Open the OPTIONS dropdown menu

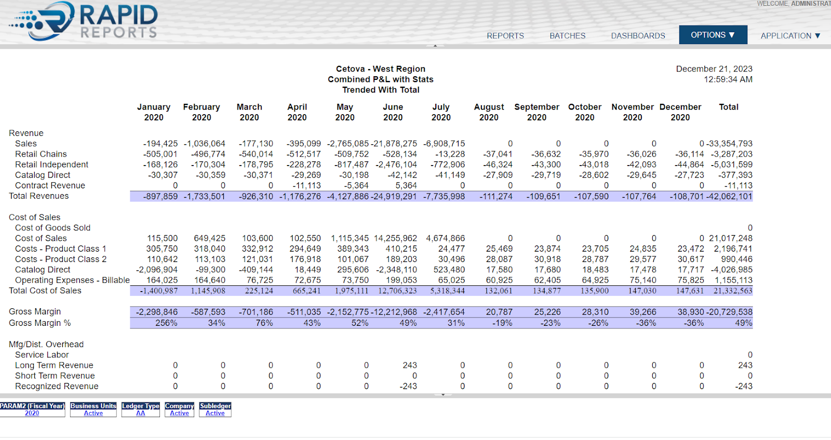[713, 35]
